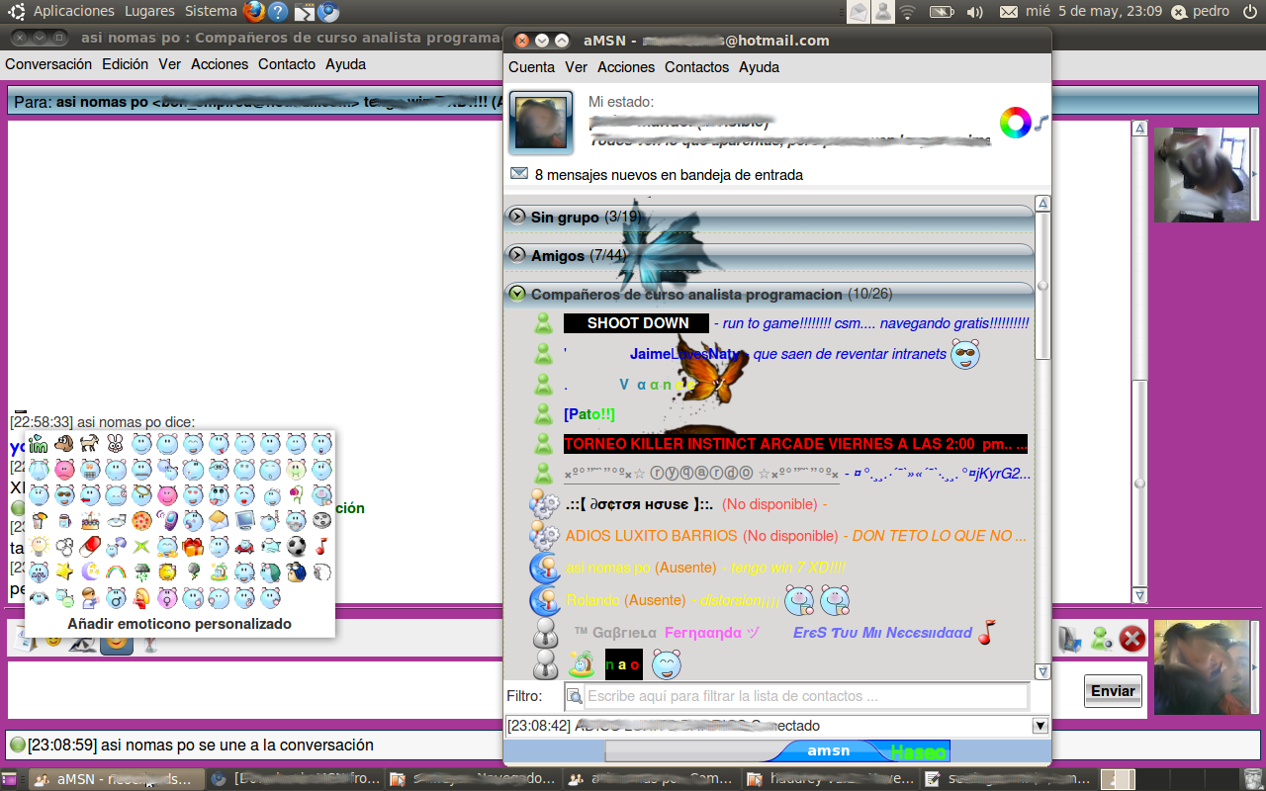The image size is (1266, 791).
Task: Launch Firefox from the top panel
Action: pos(254,12)
